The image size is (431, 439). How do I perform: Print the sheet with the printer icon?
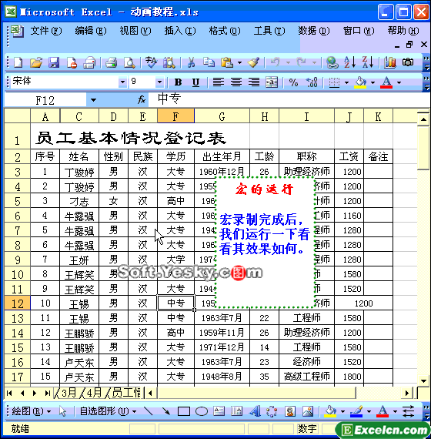(x=111, y=62)
